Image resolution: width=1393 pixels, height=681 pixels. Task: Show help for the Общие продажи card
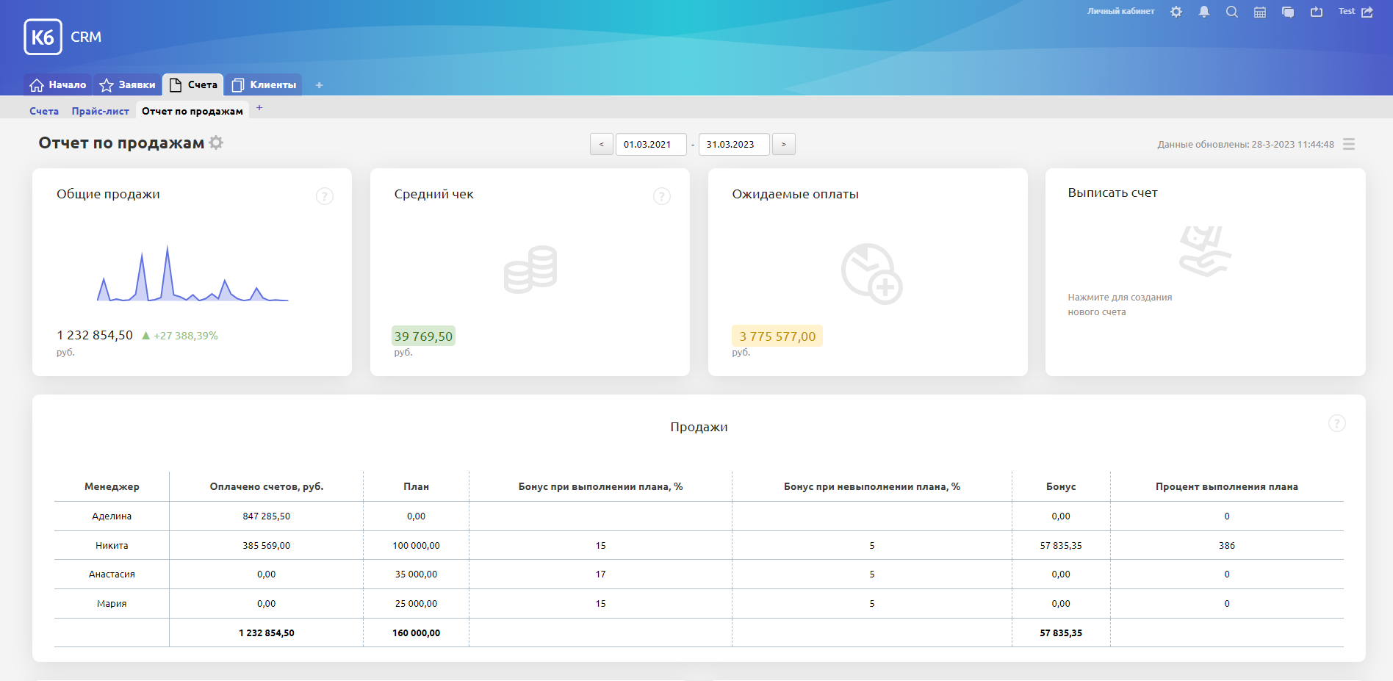coord(325,196)
